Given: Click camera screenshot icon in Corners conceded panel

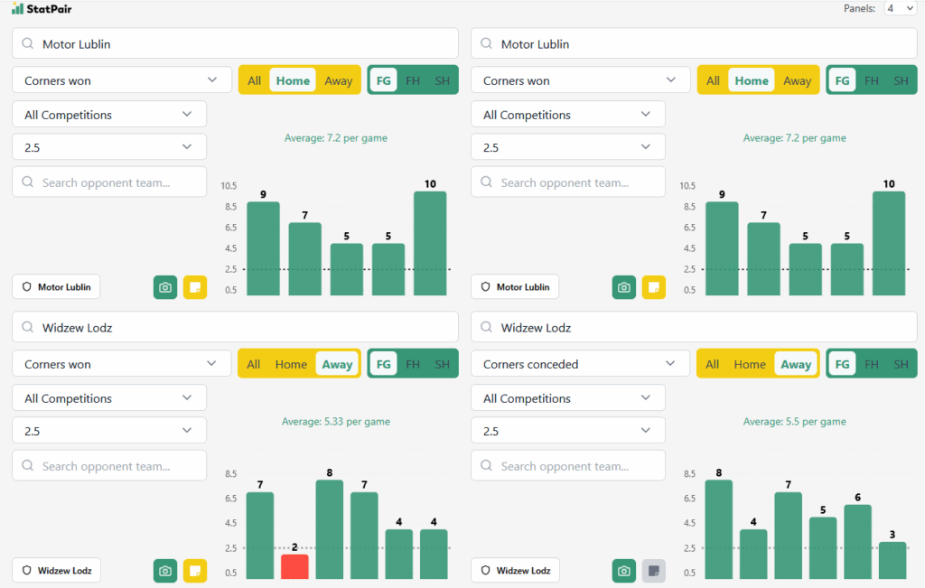Looking at the screenshot, I should tap(624, 571).
